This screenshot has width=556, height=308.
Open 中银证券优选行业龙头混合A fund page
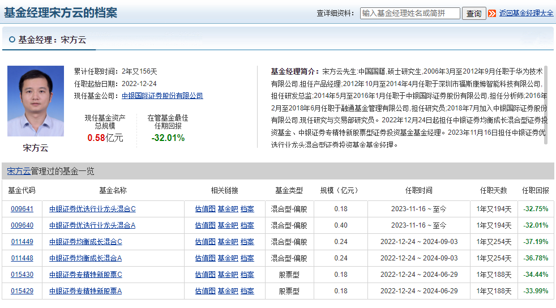[92, 225]
